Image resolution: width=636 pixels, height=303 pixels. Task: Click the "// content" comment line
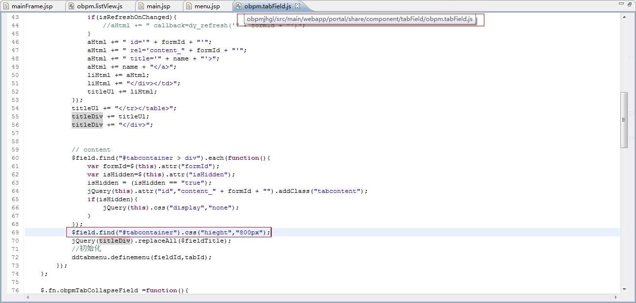coord(91,150)
